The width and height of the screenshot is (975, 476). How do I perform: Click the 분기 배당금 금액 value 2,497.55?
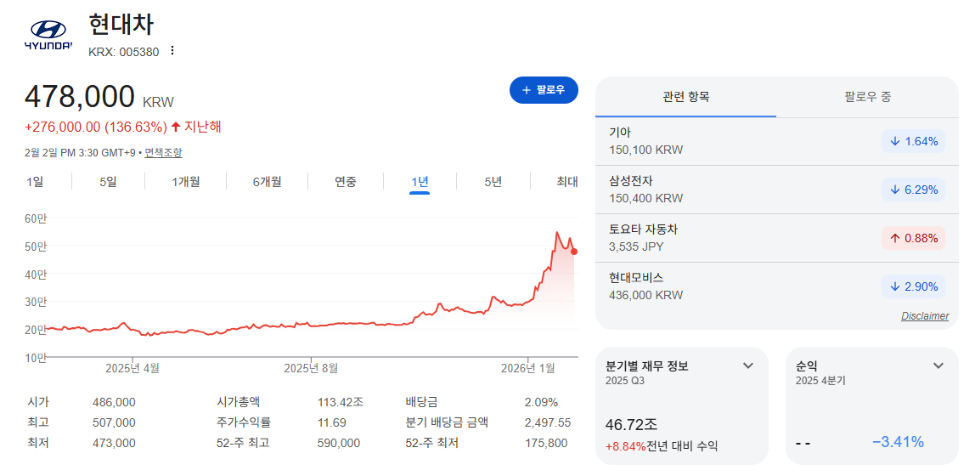(x=548, y=422)
